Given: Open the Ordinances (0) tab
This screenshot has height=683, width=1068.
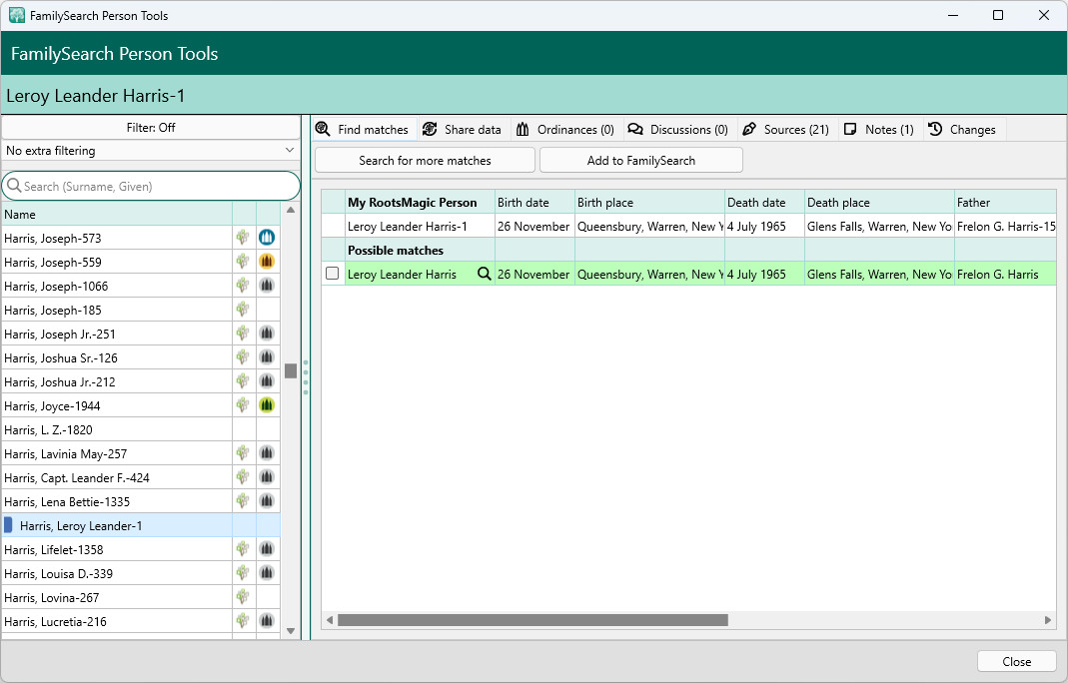Looking at the screenshot, I should 565,130.
